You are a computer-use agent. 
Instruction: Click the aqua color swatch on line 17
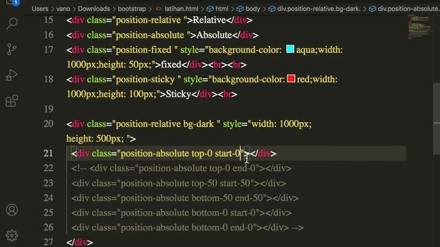[x=290, y=49]
